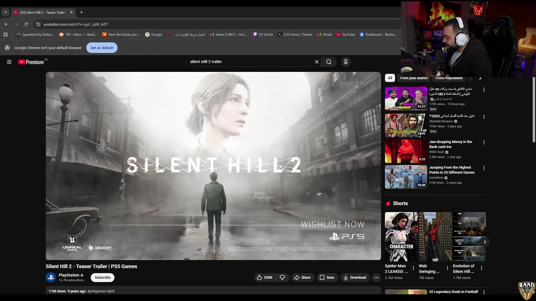The height and width of the screenshot is (301, 536).
Task: Open Abdullah Reviews video thumbnail
Action: tap(406, 125)
